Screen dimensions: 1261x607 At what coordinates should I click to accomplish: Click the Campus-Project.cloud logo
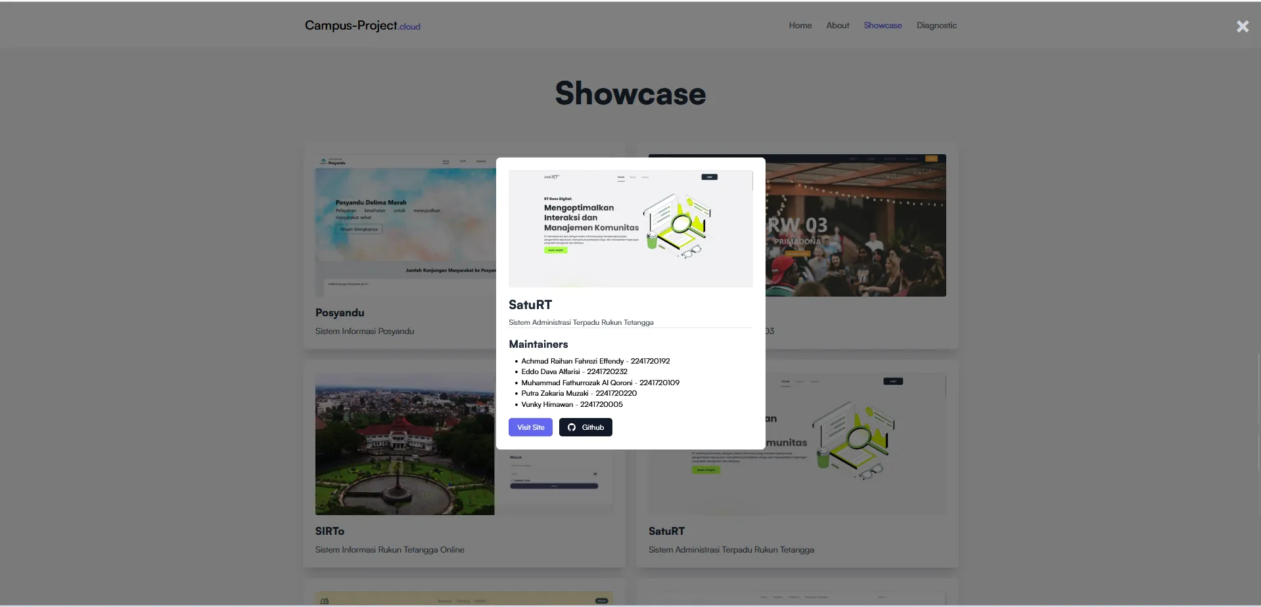pos(362,26)
